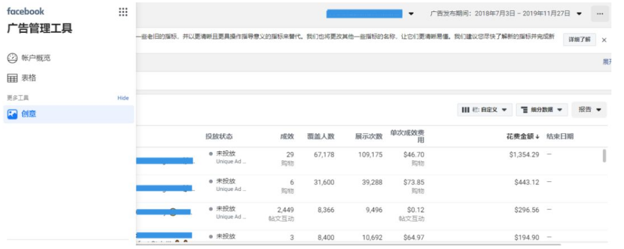The height and width of the screenshot is (249, 624).
Task: Click the $296.56 spend value
Action: [527, 209]
